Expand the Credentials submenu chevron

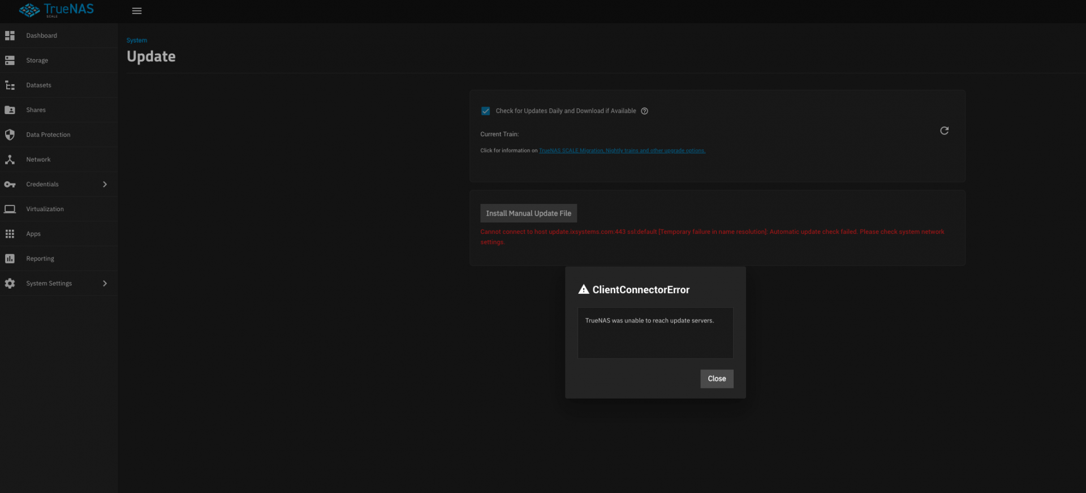105,185
